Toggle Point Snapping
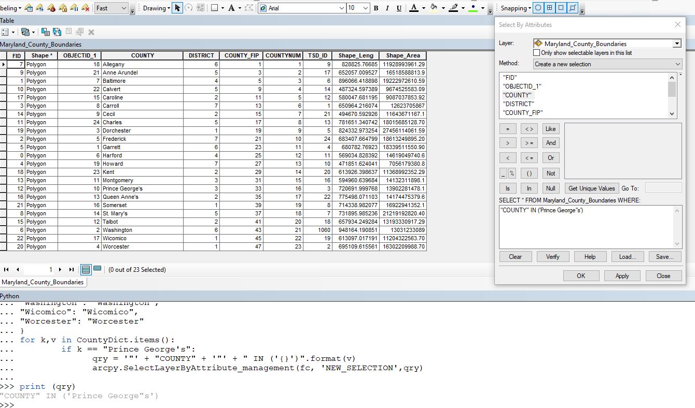 coord(538,8)
